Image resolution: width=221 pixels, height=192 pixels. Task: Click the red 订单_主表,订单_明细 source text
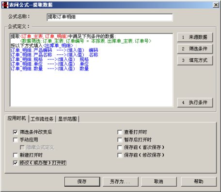point(45,36)
